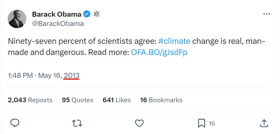Bookmark the tweet via bookmark icon

(x=201, y=124)
